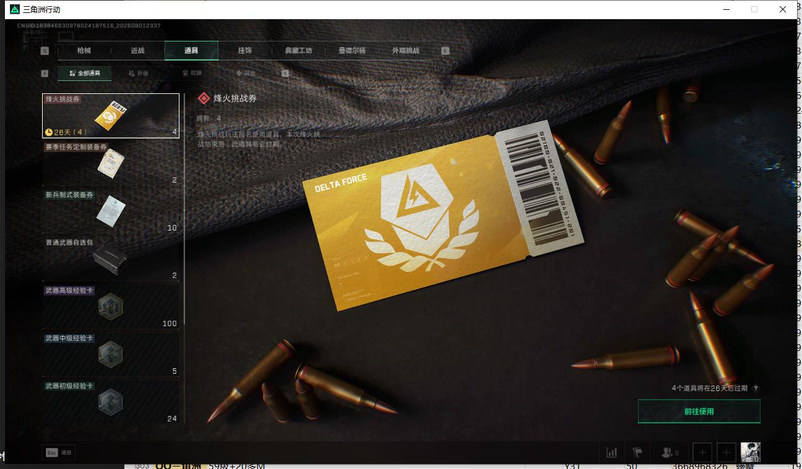
Task: Click the red diamond rarity icon beside 烽火挑战券
Action: pyautogui.click(x=203, y=98)
